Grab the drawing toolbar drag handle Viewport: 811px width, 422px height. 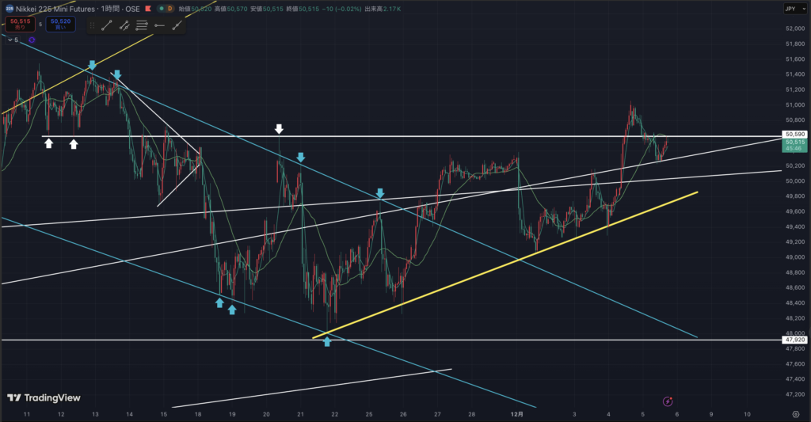93,25
